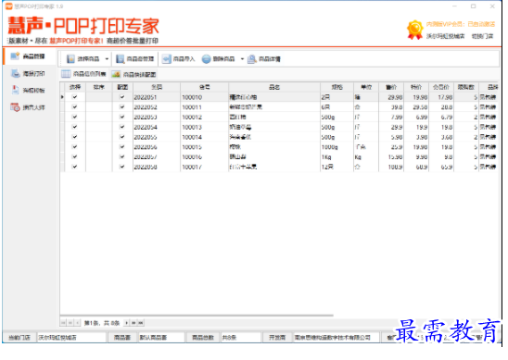Sort by the 限购数 column header
This screenshot has height=360, width=508.
coord(466,87)
